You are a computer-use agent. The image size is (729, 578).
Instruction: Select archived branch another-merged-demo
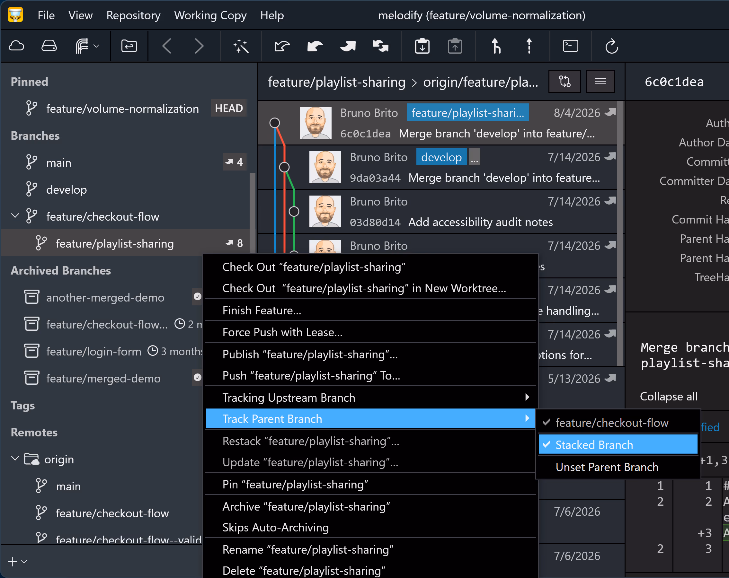click(x=102, y=297)
